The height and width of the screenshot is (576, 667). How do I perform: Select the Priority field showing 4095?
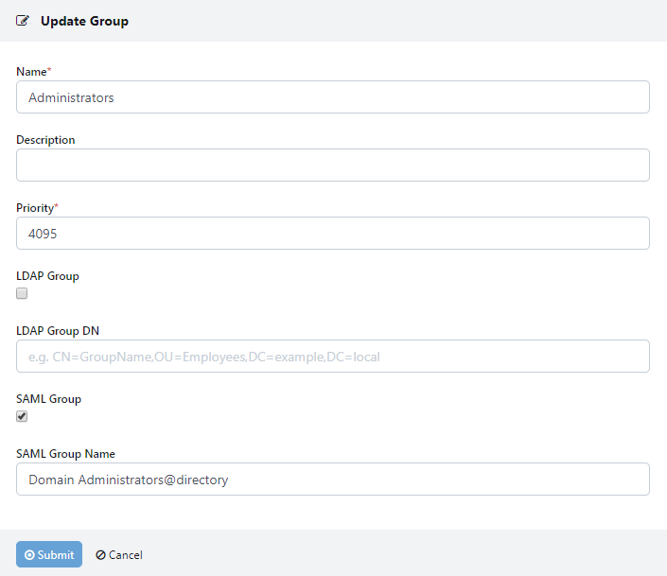pos(333,234)
